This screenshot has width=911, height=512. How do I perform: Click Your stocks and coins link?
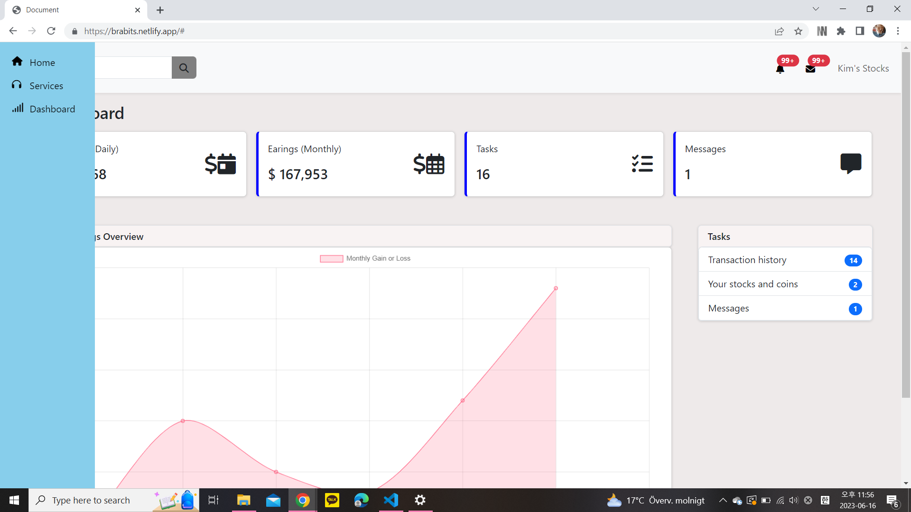[x=753, y=283]
